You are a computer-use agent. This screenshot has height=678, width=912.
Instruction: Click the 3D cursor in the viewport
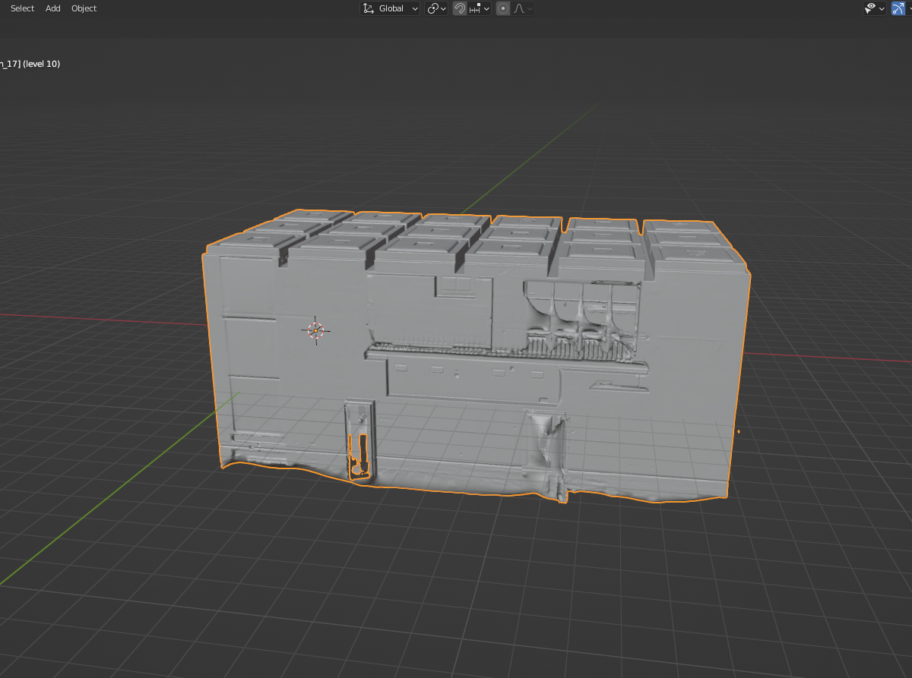315,330
